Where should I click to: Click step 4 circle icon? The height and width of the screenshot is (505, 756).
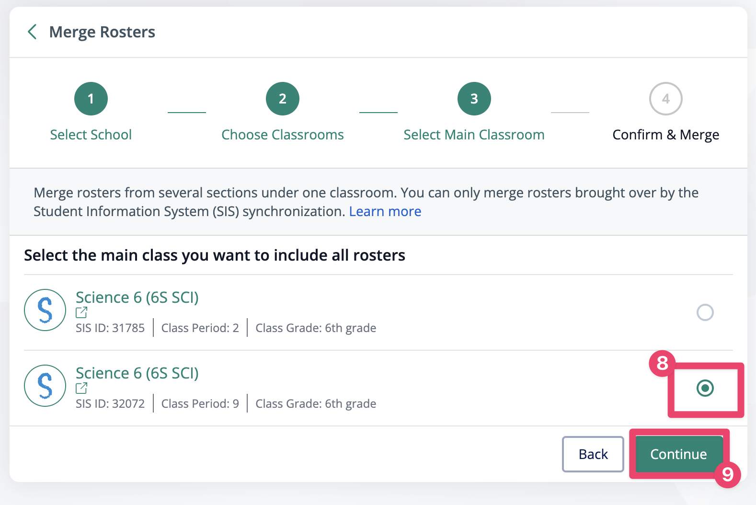click(666, 99)
